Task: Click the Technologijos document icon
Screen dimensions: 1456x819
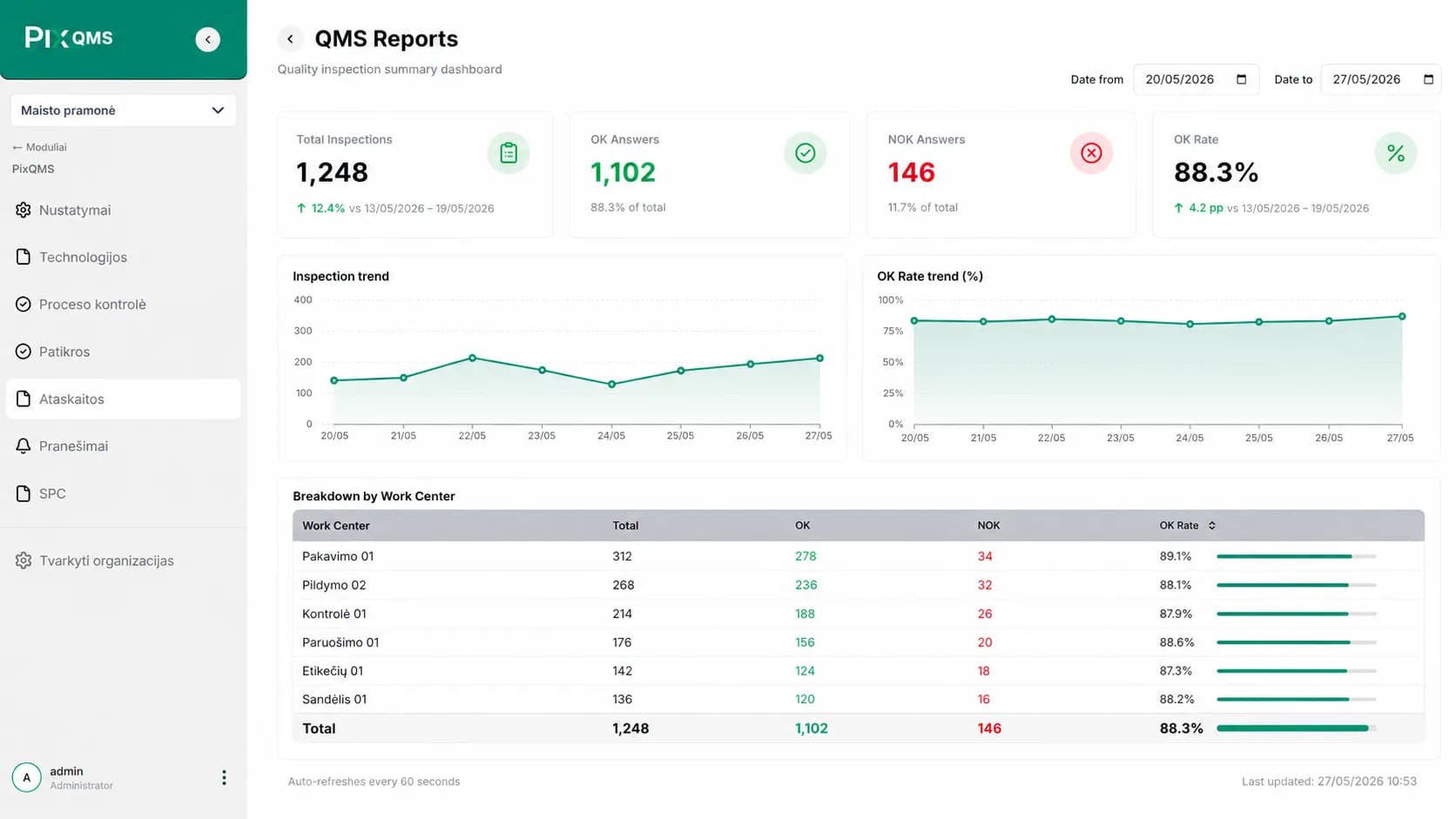Action: tap(24, 257)
